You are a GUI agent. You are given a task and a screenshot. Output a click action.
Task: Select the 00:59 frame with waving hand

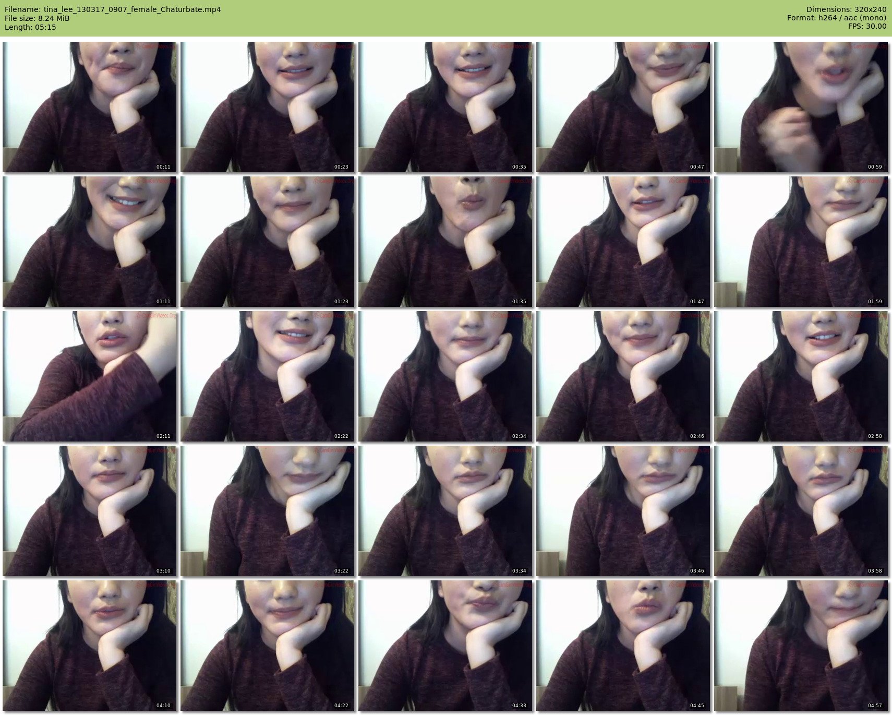(801, 107)
